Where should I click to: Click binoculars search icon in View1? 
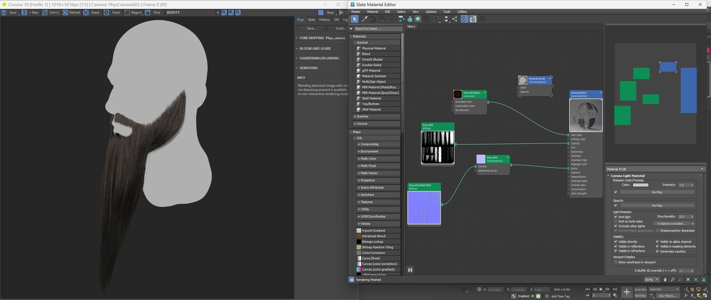coord(410,269)
